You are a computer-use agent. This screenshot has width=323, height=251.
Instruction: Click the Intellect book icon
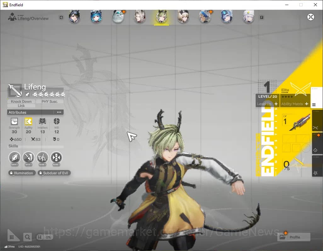(42, 121)
